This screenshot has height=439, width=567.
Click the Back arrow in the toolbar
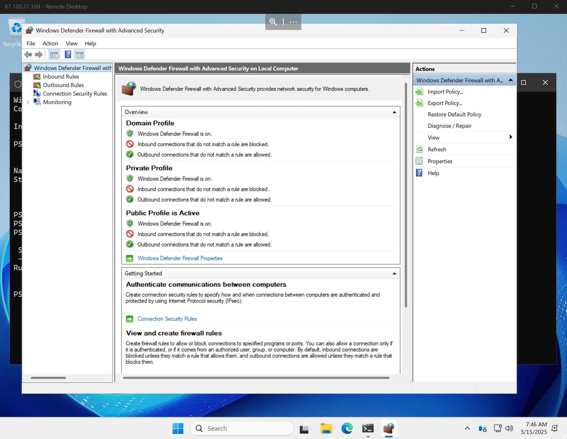pyautogui.click(x=28, y=55)
